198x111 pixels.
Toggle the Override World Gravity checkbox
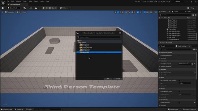click(179, 92)
